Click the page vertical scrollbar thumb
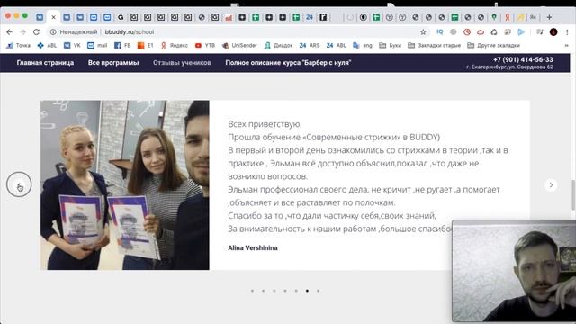The image size is (576, 324). pos(573,194)
